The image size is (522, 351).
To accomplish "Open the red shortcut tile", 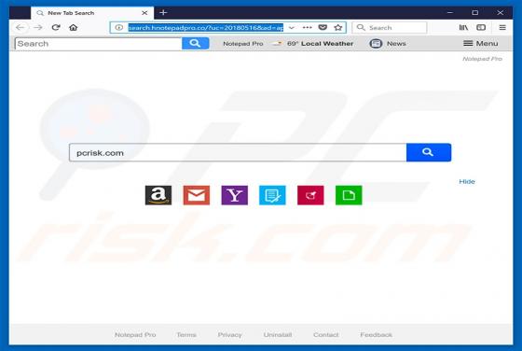I will pyautogui.click(x=310, y=195).
